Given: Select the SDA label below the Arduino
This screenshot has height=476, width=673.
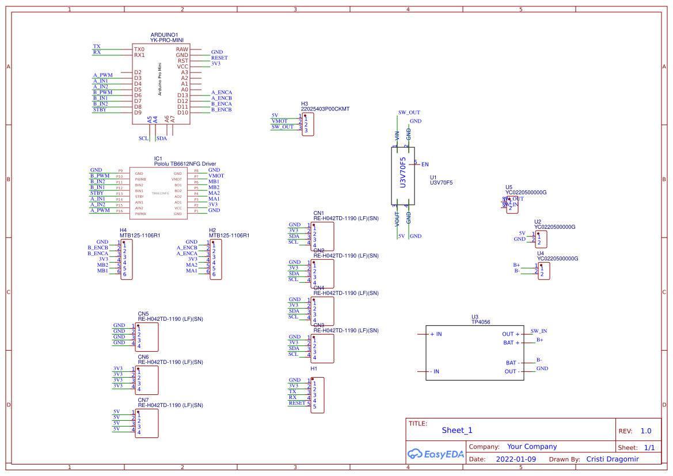Looking at the screenshot, I should [x=162, y=139].
